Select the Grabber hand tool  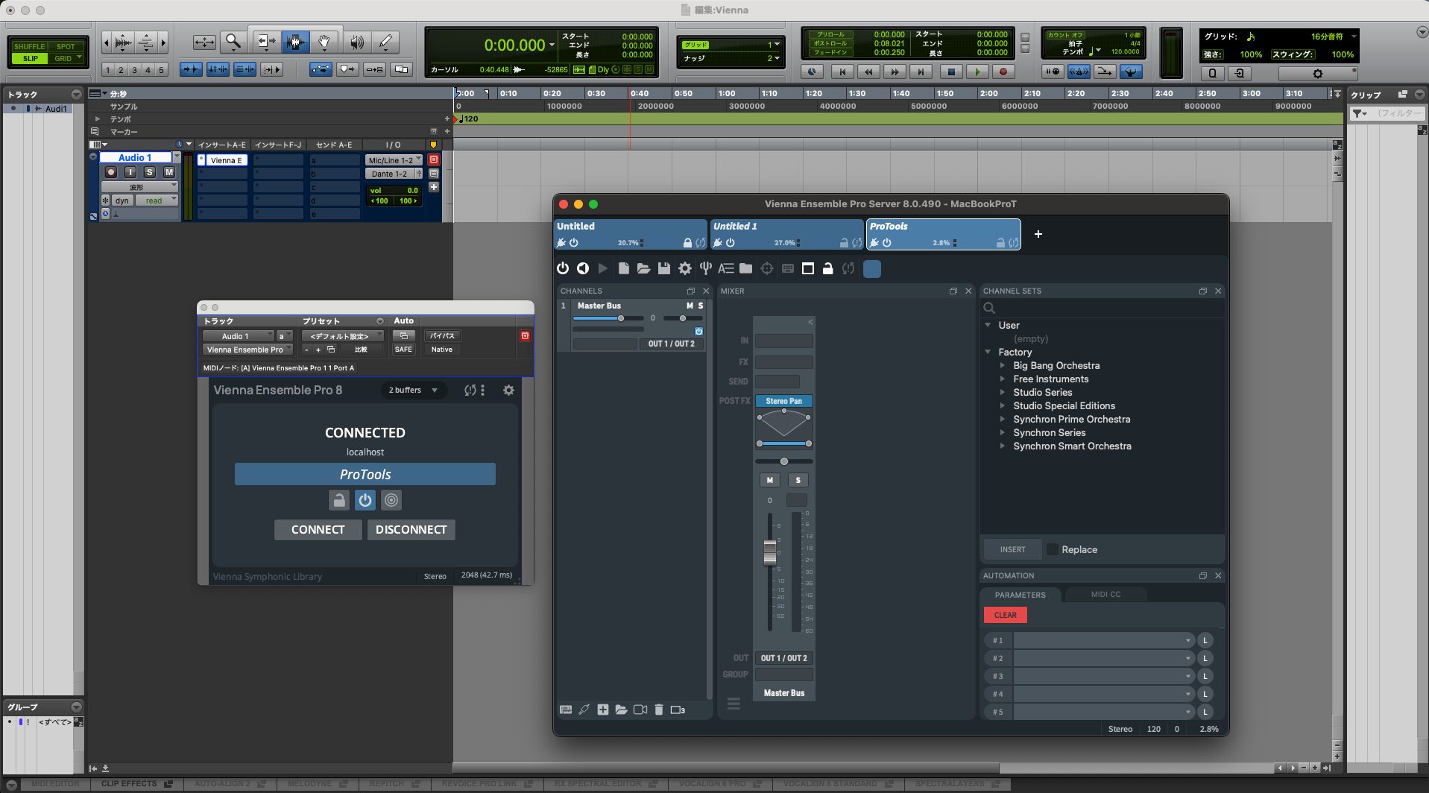(324, 42)
